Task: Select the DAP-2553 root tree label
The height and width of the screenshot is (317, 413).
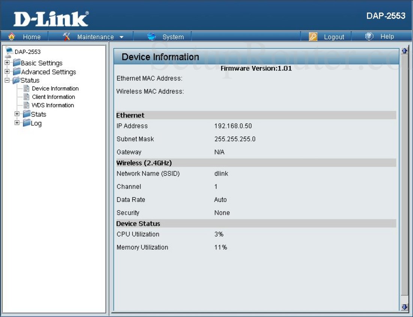Action: pyautogui.click(x=28, y=52)
